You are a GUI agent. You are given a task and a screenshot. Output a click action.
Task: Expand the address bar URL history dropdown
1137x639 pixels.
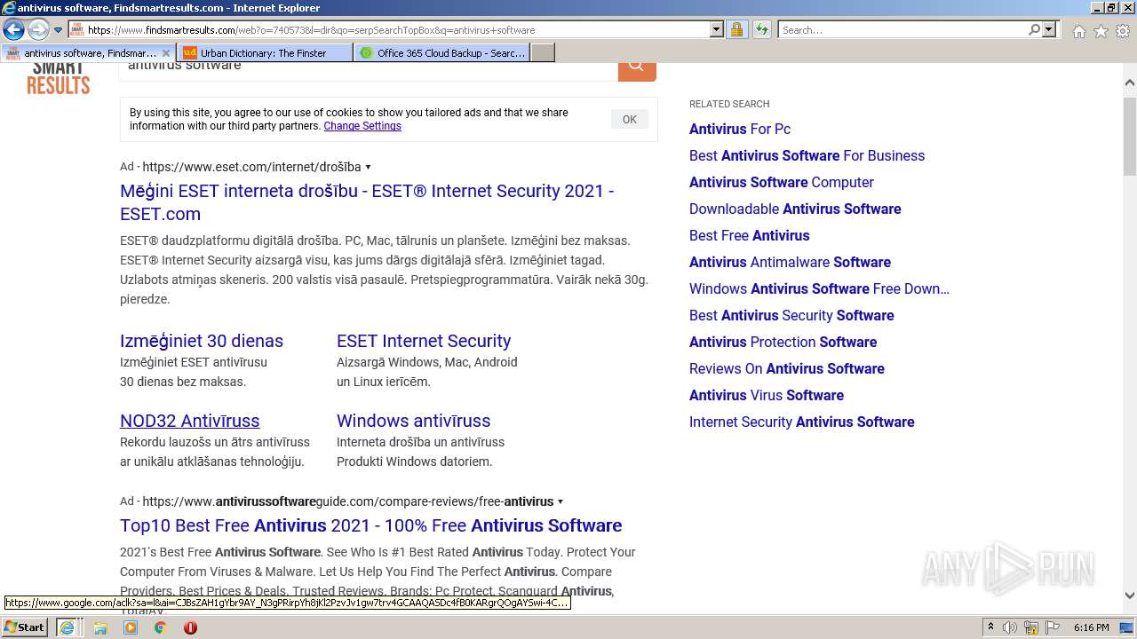pos(717,30)
